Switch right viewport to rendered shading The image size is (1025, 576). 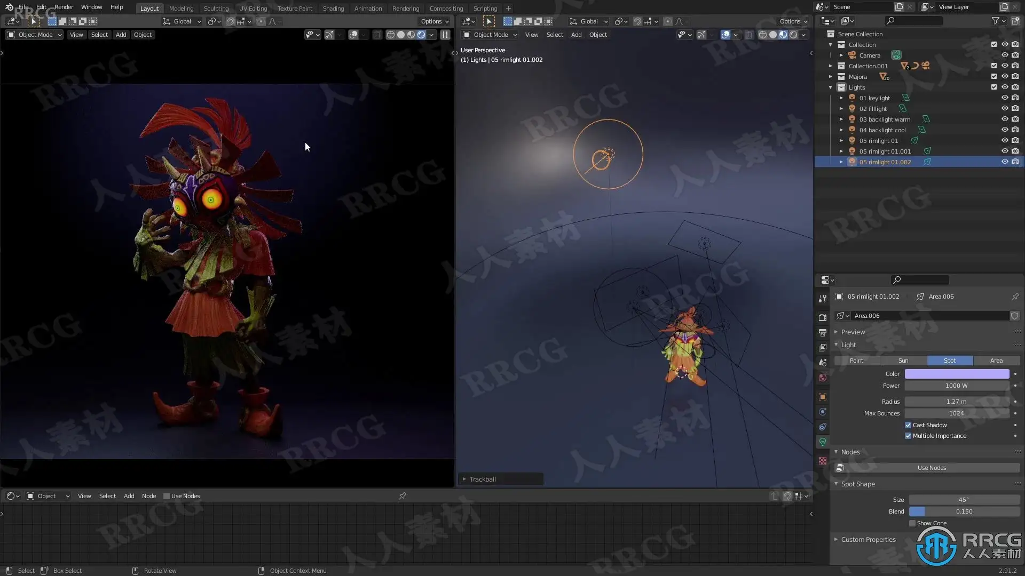coord(793,35)
